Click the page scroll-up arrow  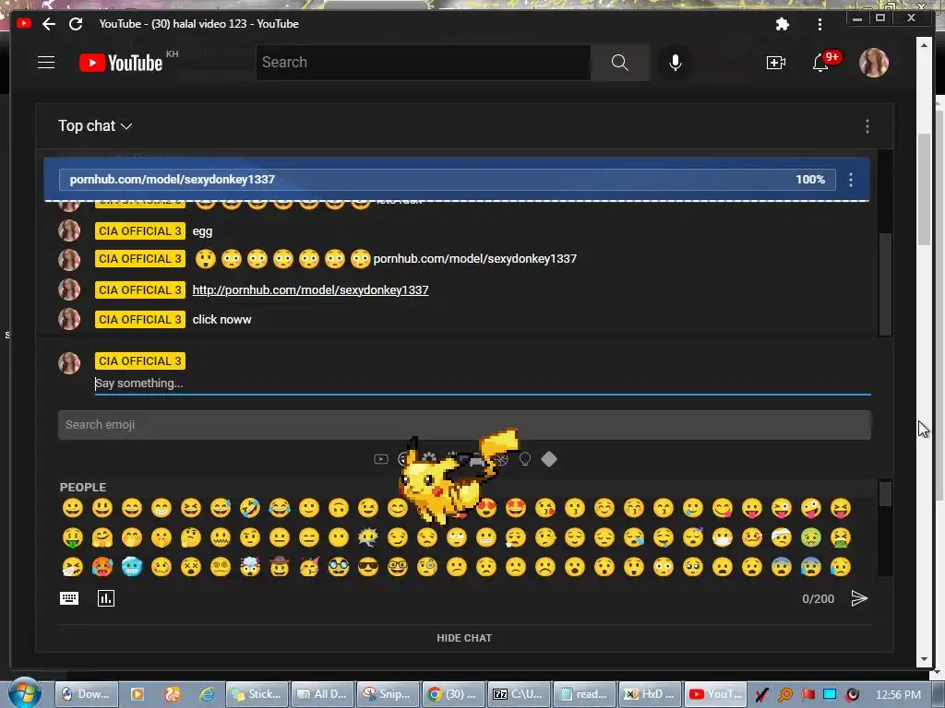point(924,44)
